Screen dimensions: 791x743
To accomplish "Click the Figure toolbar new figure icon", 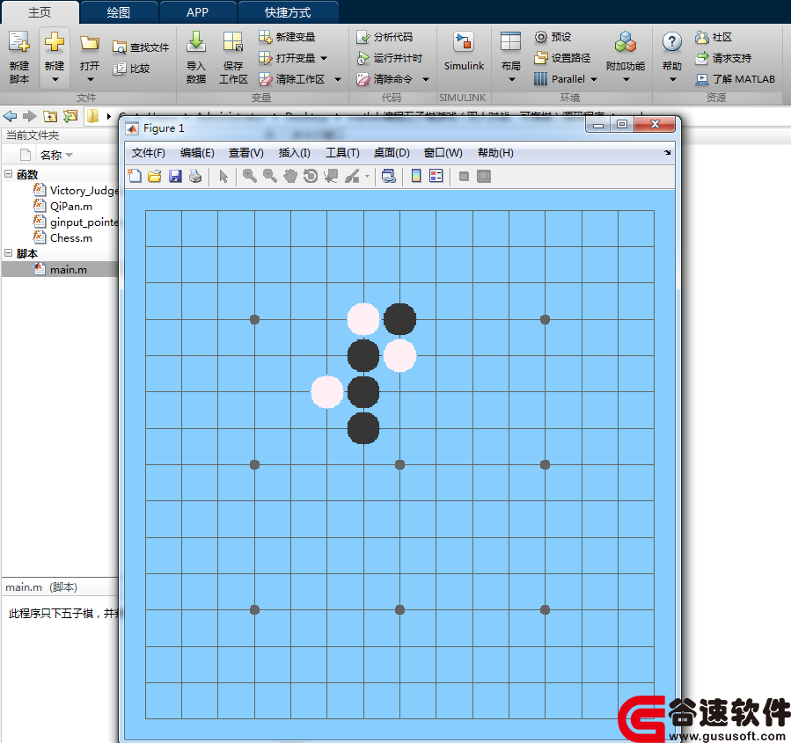I will click(135, 176).
